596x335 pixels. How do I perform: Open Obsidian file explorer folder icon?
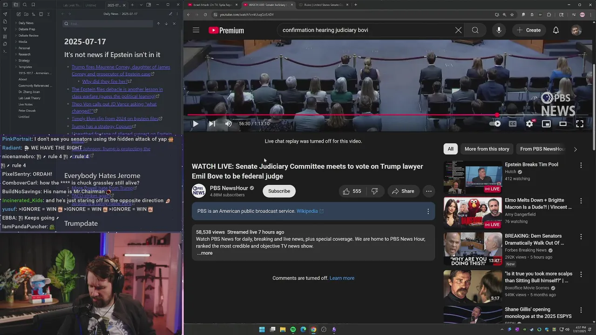(x=15, y=5)
